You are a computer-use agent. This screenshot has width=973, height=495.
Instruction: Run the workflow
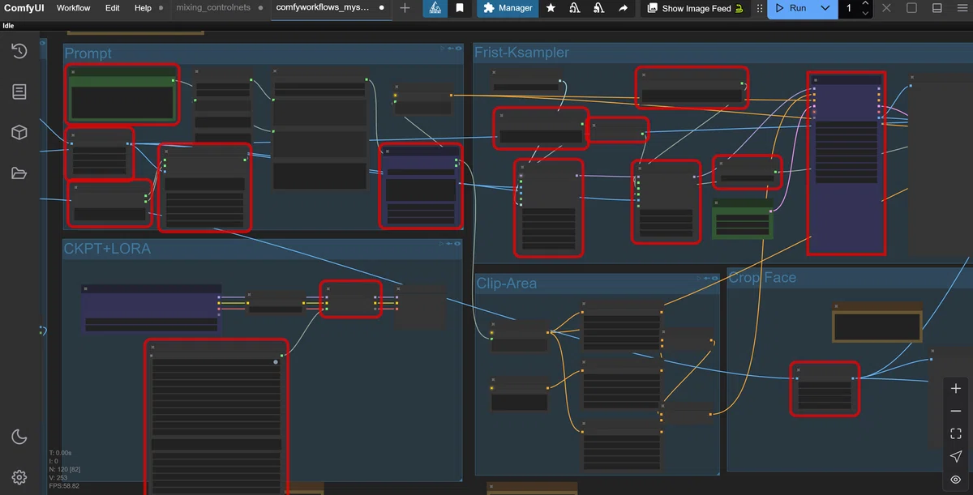791,8
